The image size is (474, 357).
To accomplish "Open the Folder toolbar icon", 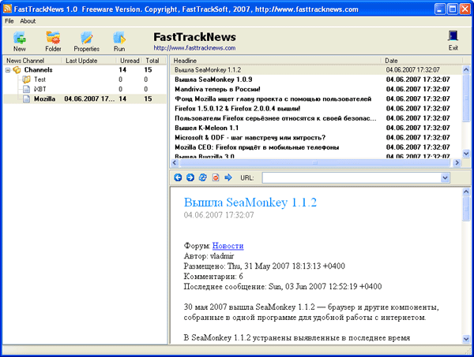I will click(53, 41).
